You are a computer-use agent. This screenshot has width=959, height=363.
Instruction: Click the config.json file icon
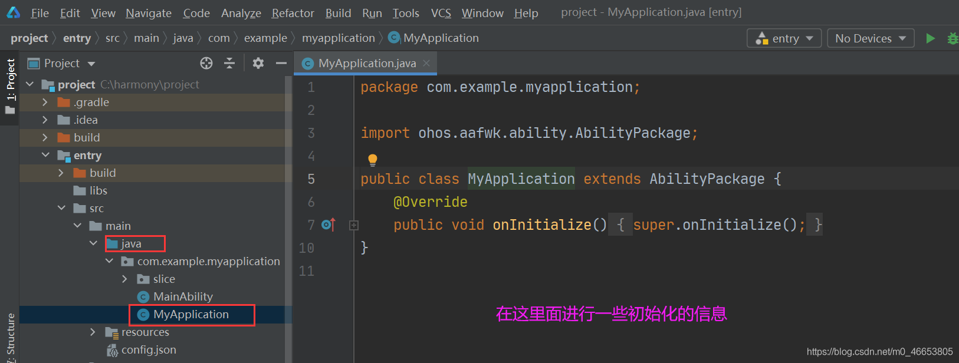point(112,350)
